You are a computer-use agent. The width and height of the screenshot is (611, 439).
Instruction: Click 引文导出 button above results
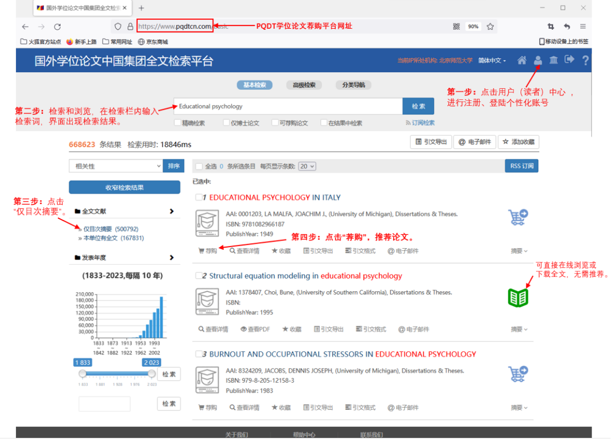click(431, 142)
